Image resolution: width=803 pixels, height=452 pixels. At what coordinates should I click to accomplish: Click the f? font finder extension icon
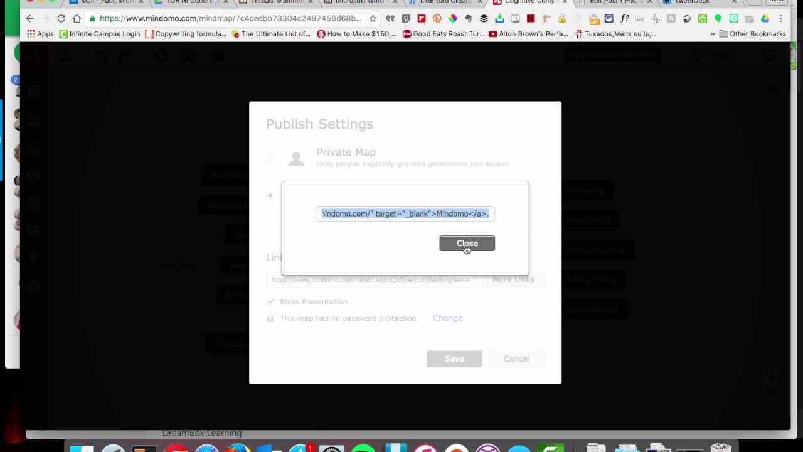(625, 19)
